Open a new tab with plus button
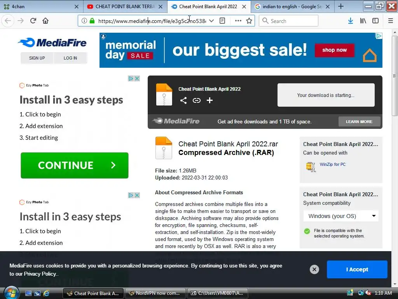 [x=341, y=6]
